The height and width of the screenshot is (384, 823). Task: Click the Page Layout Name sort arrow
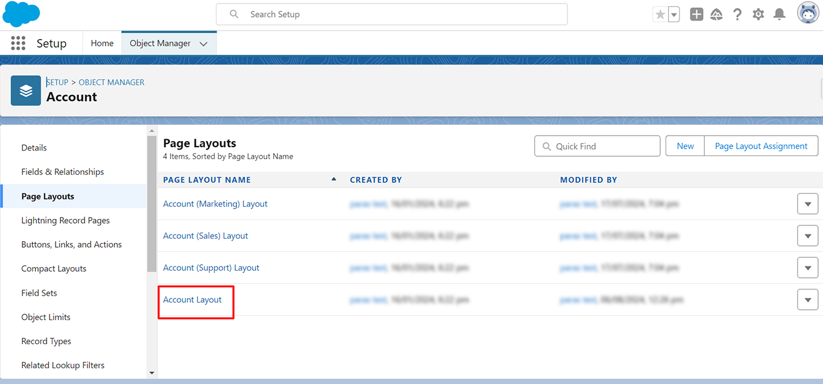[333, 179]
